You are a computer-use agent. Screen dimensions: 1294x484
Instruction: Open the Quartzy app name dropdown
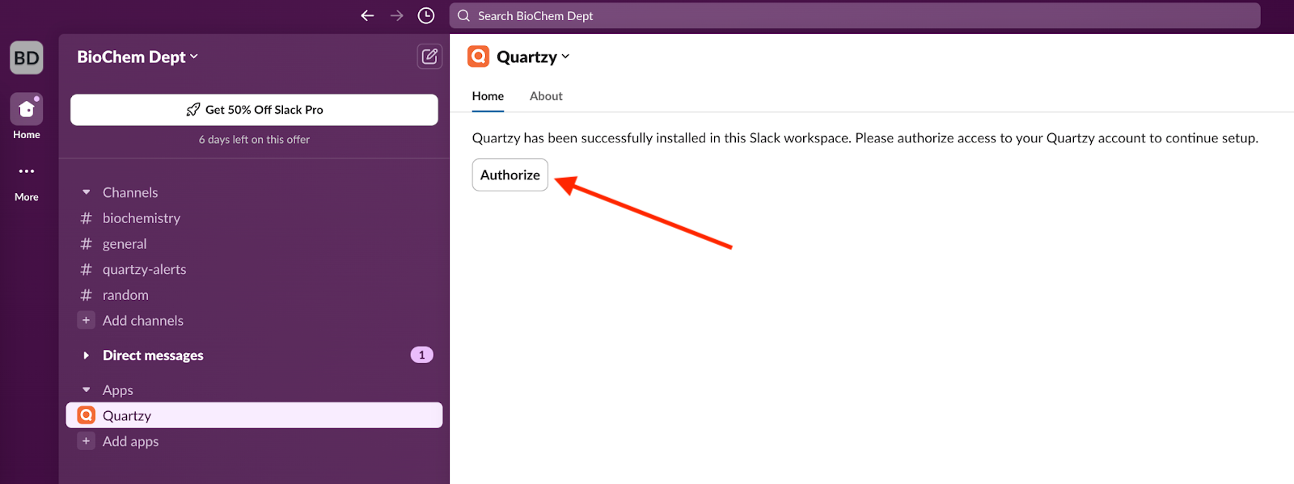533,57
